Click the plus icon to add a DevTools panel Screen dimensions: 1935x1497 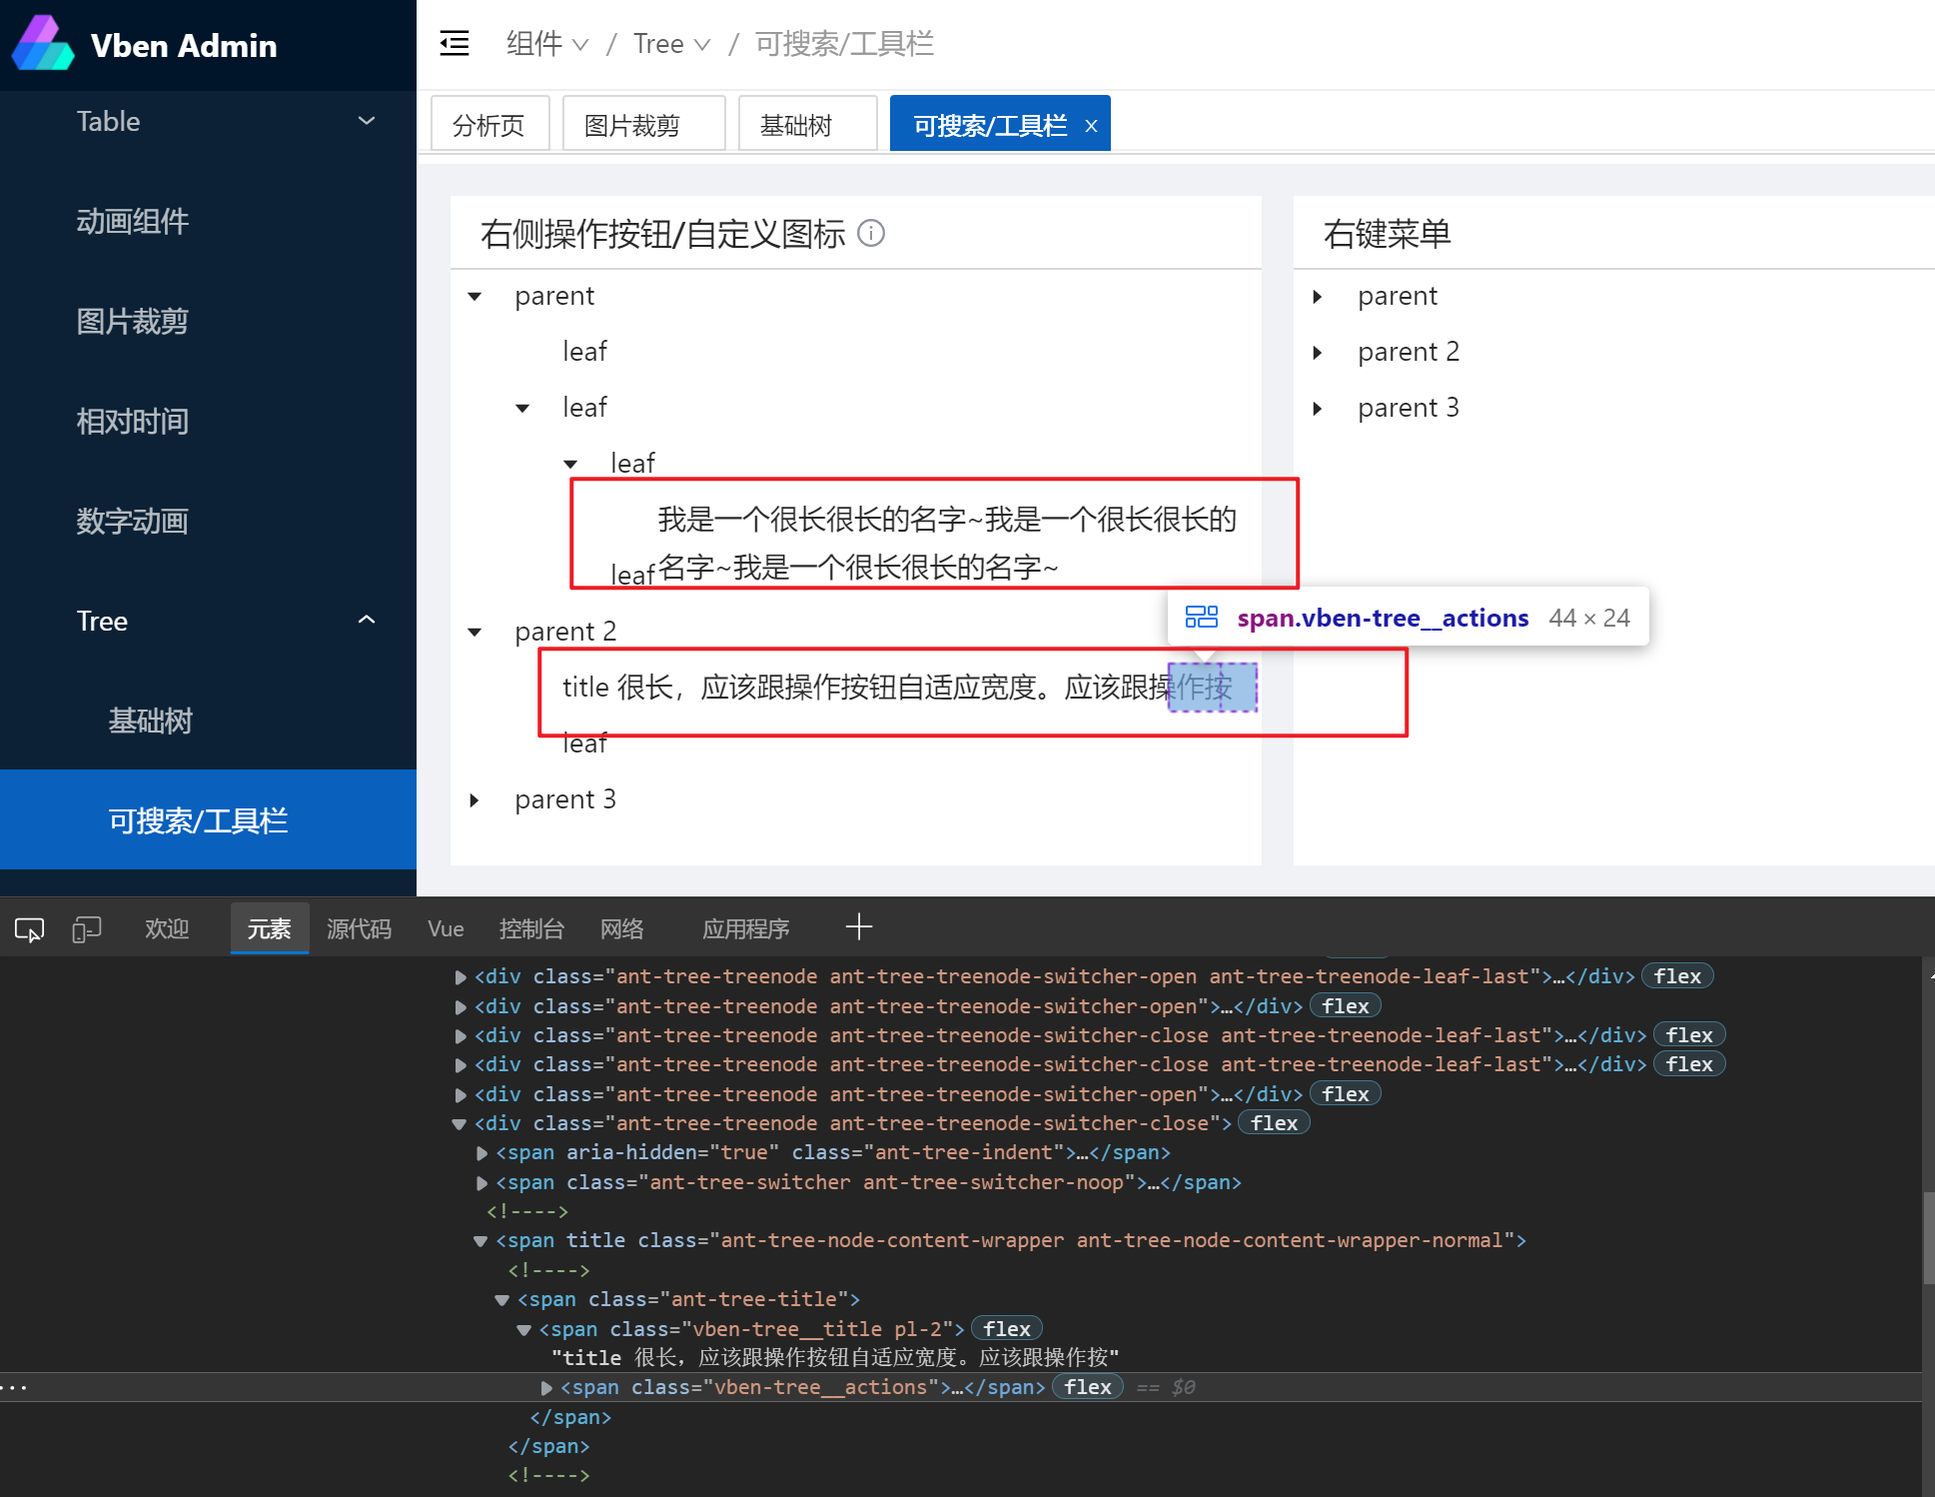click(858, 927)
